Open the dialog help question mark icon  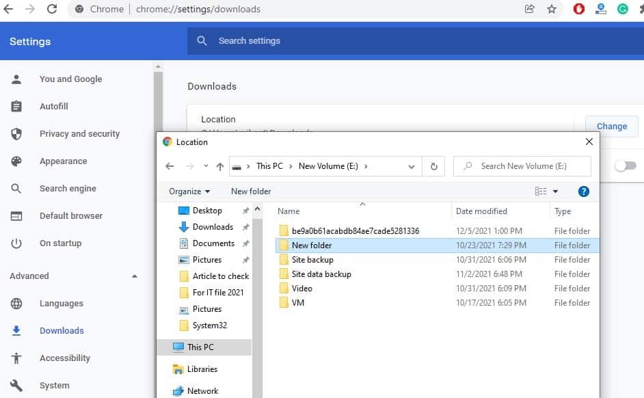tap(583, 191)
